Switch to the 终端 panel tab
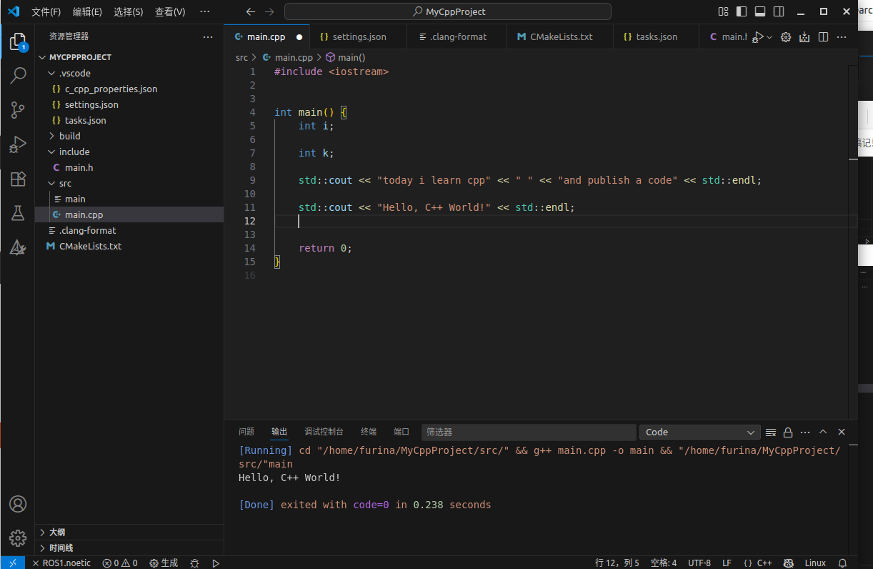Screen dimensions: 873x569 (x=369, y=432)
